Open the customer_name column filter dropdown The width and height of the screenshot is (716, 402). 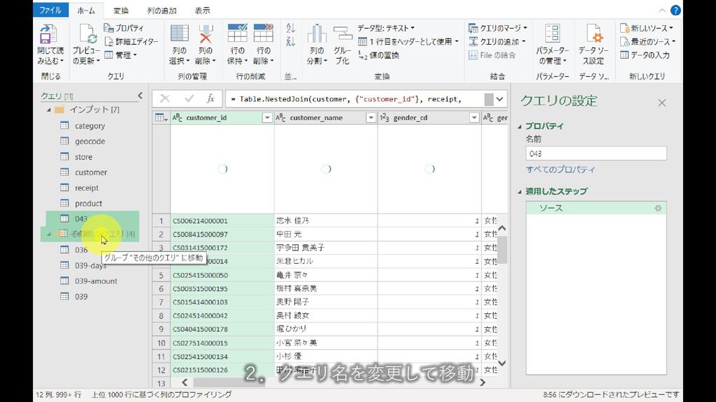[371, 117]
